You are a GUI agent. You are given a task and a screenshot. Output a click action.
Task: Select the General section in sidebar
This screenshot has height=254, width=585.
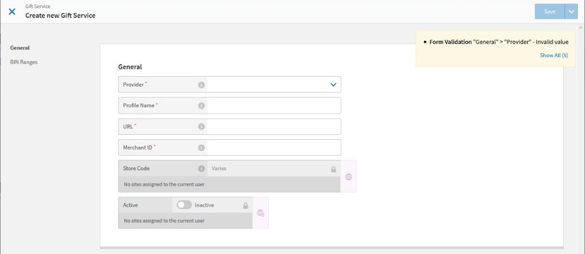click(x=20, y=48)
